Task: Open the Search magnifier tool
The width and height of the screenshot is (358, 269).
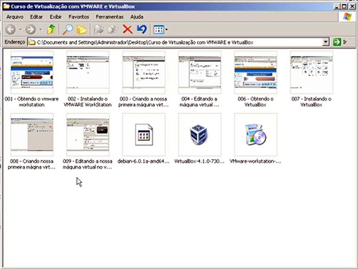Action: [67, 29]
